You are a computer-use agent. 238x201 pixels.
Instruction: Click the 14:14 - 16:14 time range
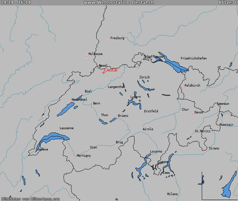coord(16,2)
